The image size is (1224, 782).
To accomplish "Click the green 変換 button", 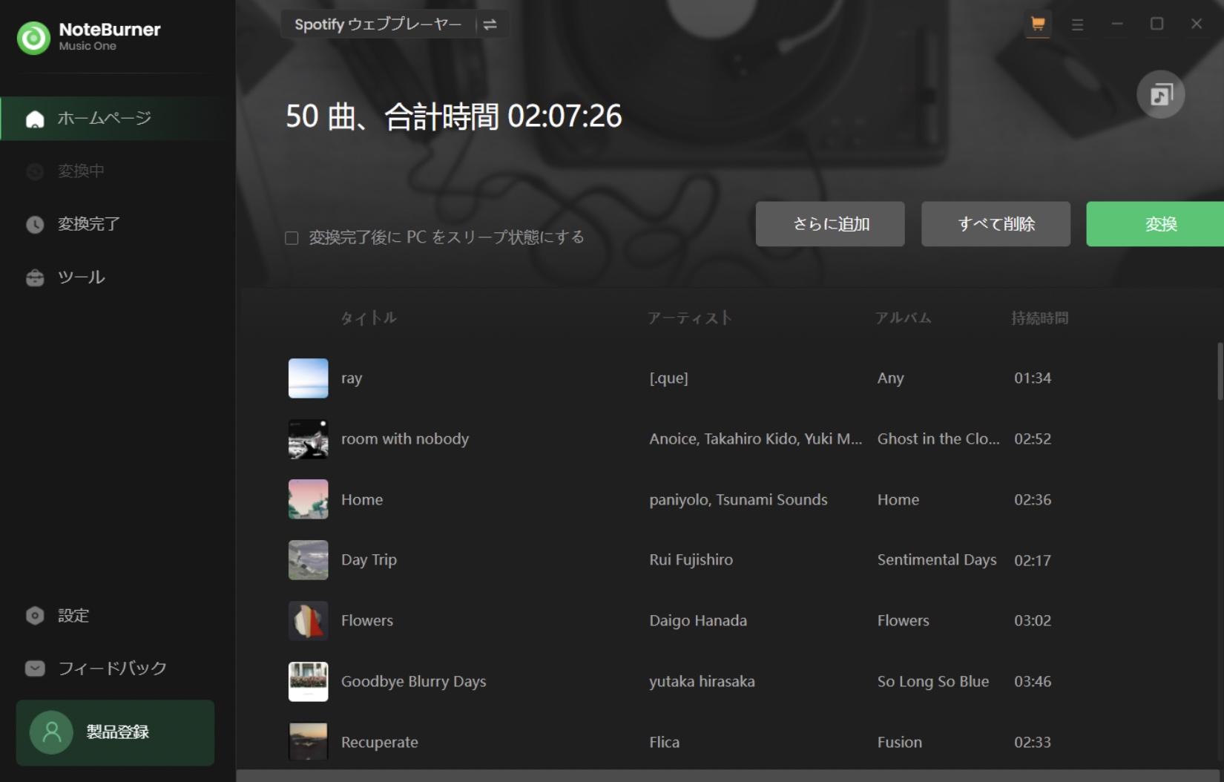I will [1155, 223].
